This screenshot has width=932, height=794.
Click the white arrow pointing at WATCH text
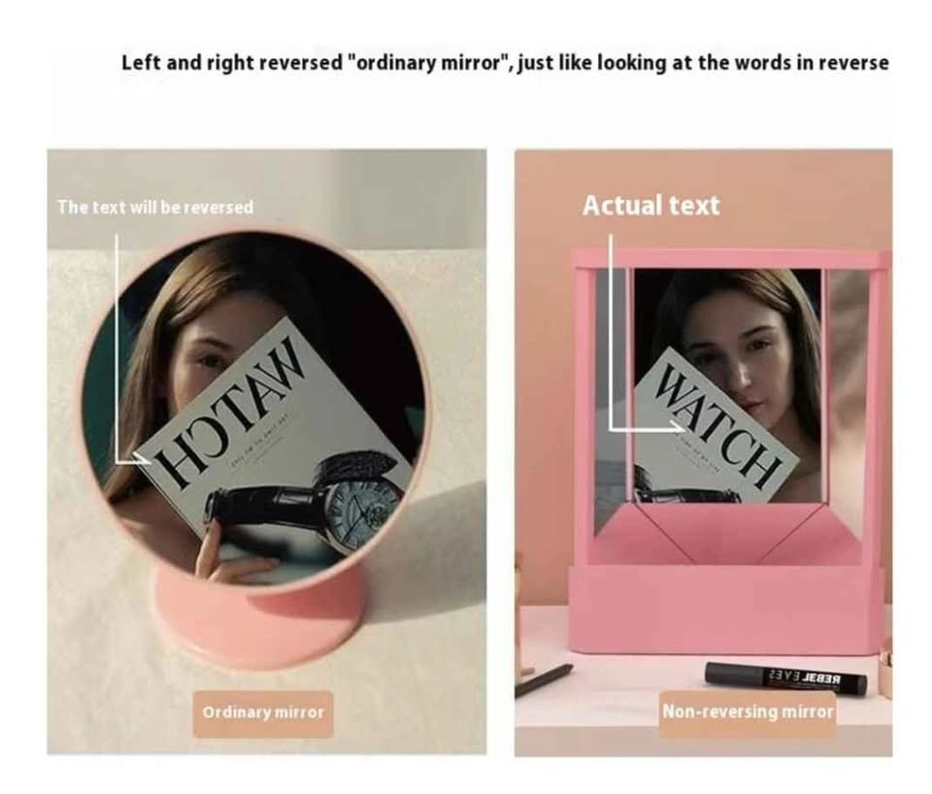645,333
